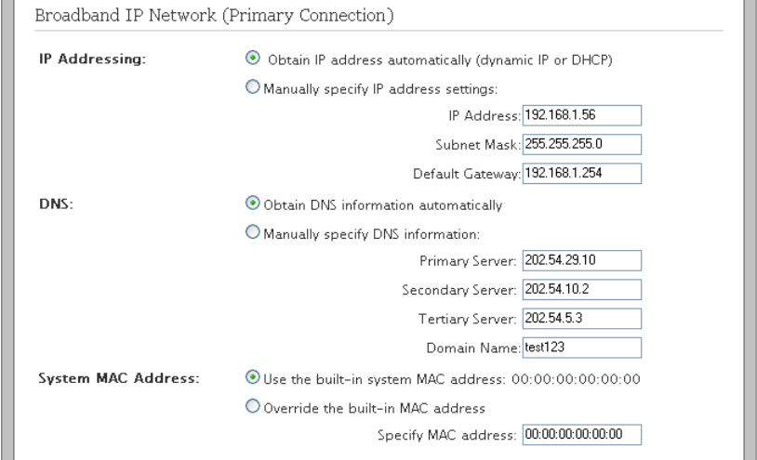Choose Obtain DNS information automatically
Image resolution: width=757 pixels, height=460 pixels.
coord(253,203)
